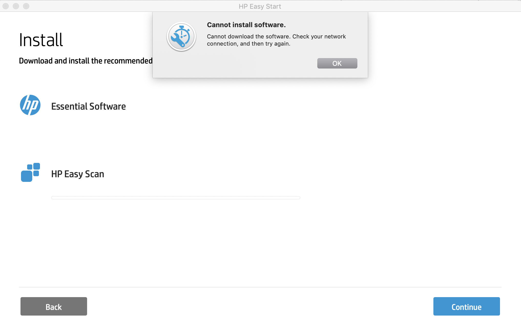Select the HP Easy Scan label
521x334 pixels.
click(78, 174)
